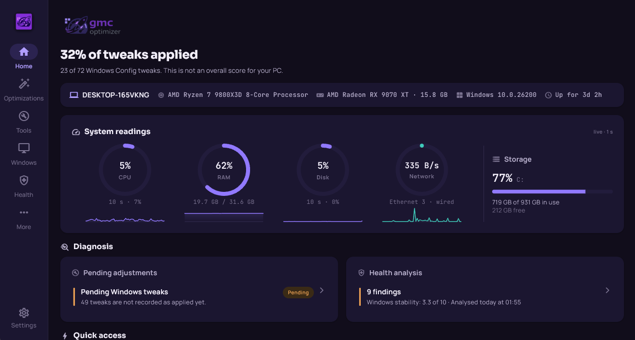Click 'Windows stability: 3.3 of 10' text
The height and width of the screenshot is (340, 635).
[407, 302]
